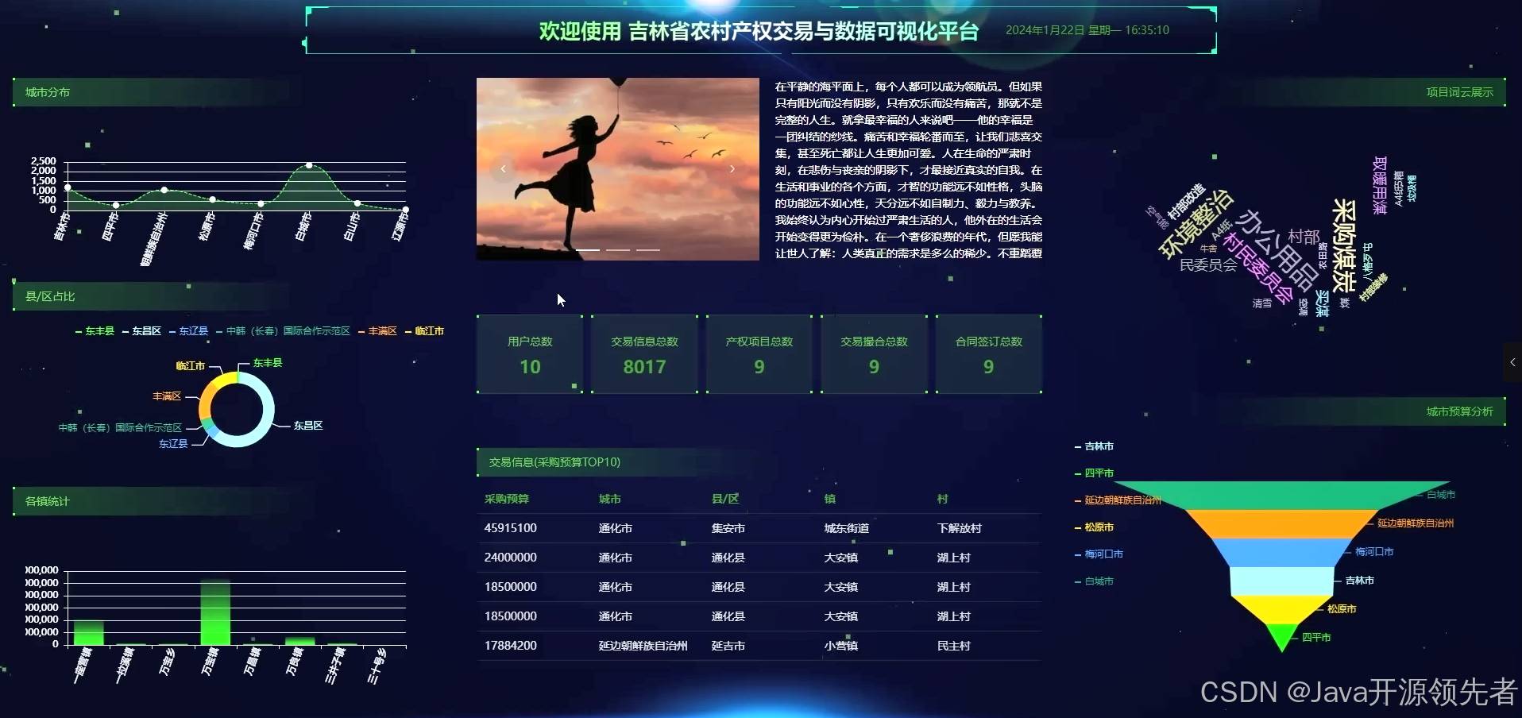Click the 民主村 cell in the table
Image resolution: width=1522 pixels, height=718 pixels.
coord(954,646)
